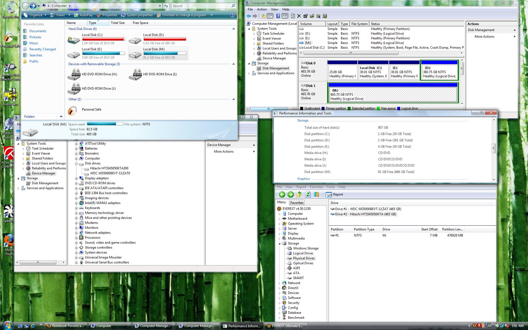Collapse Devices with Removable Storage group

233,64
